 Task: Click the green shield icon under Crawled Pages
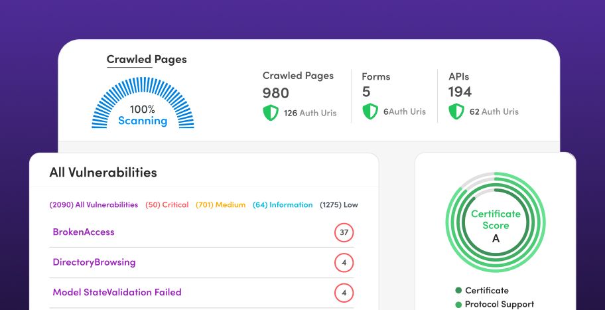pyautogui.click(x=270, y=112)
